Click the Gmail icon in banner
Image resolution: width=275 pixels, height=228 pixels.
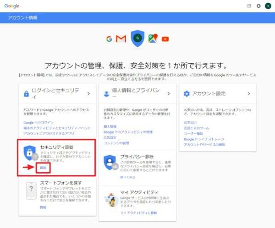pyautogui.click(x=121, y=39)
